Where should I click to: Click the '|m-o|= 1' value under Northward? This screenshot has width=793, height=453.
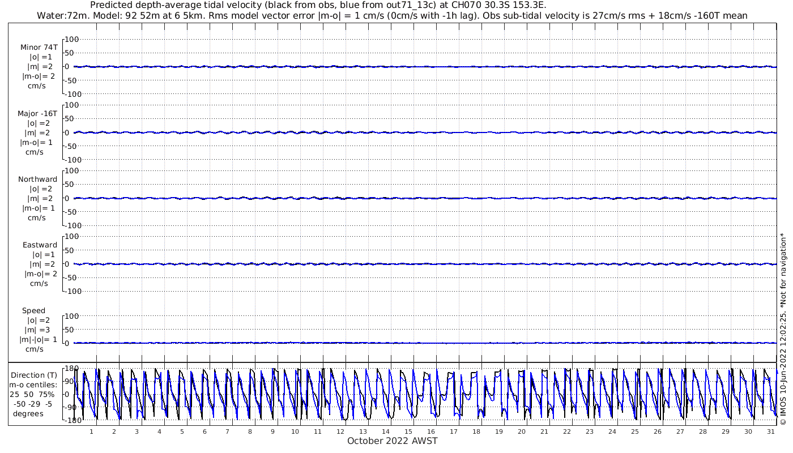(x=39, y=208)
